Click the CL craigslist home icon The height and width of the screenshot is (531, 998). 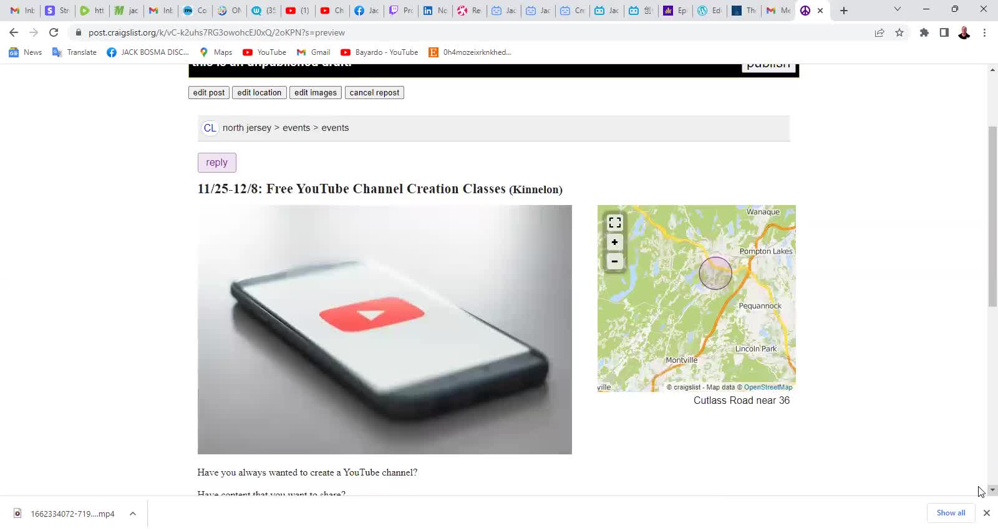(210, 128)
